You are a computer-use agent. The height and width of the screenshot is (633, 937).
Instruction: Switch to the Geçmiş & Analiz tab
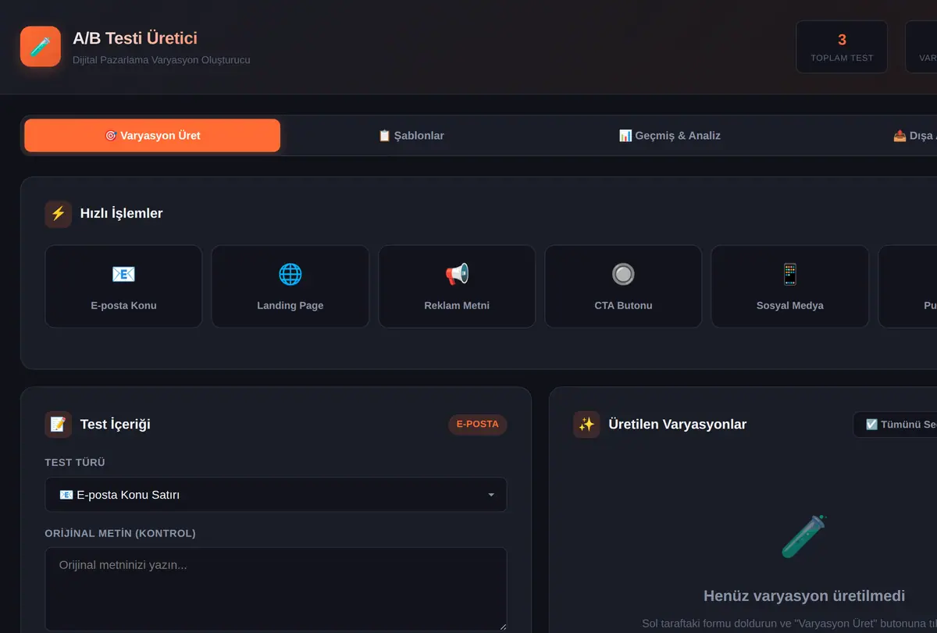tap(669, 136)
